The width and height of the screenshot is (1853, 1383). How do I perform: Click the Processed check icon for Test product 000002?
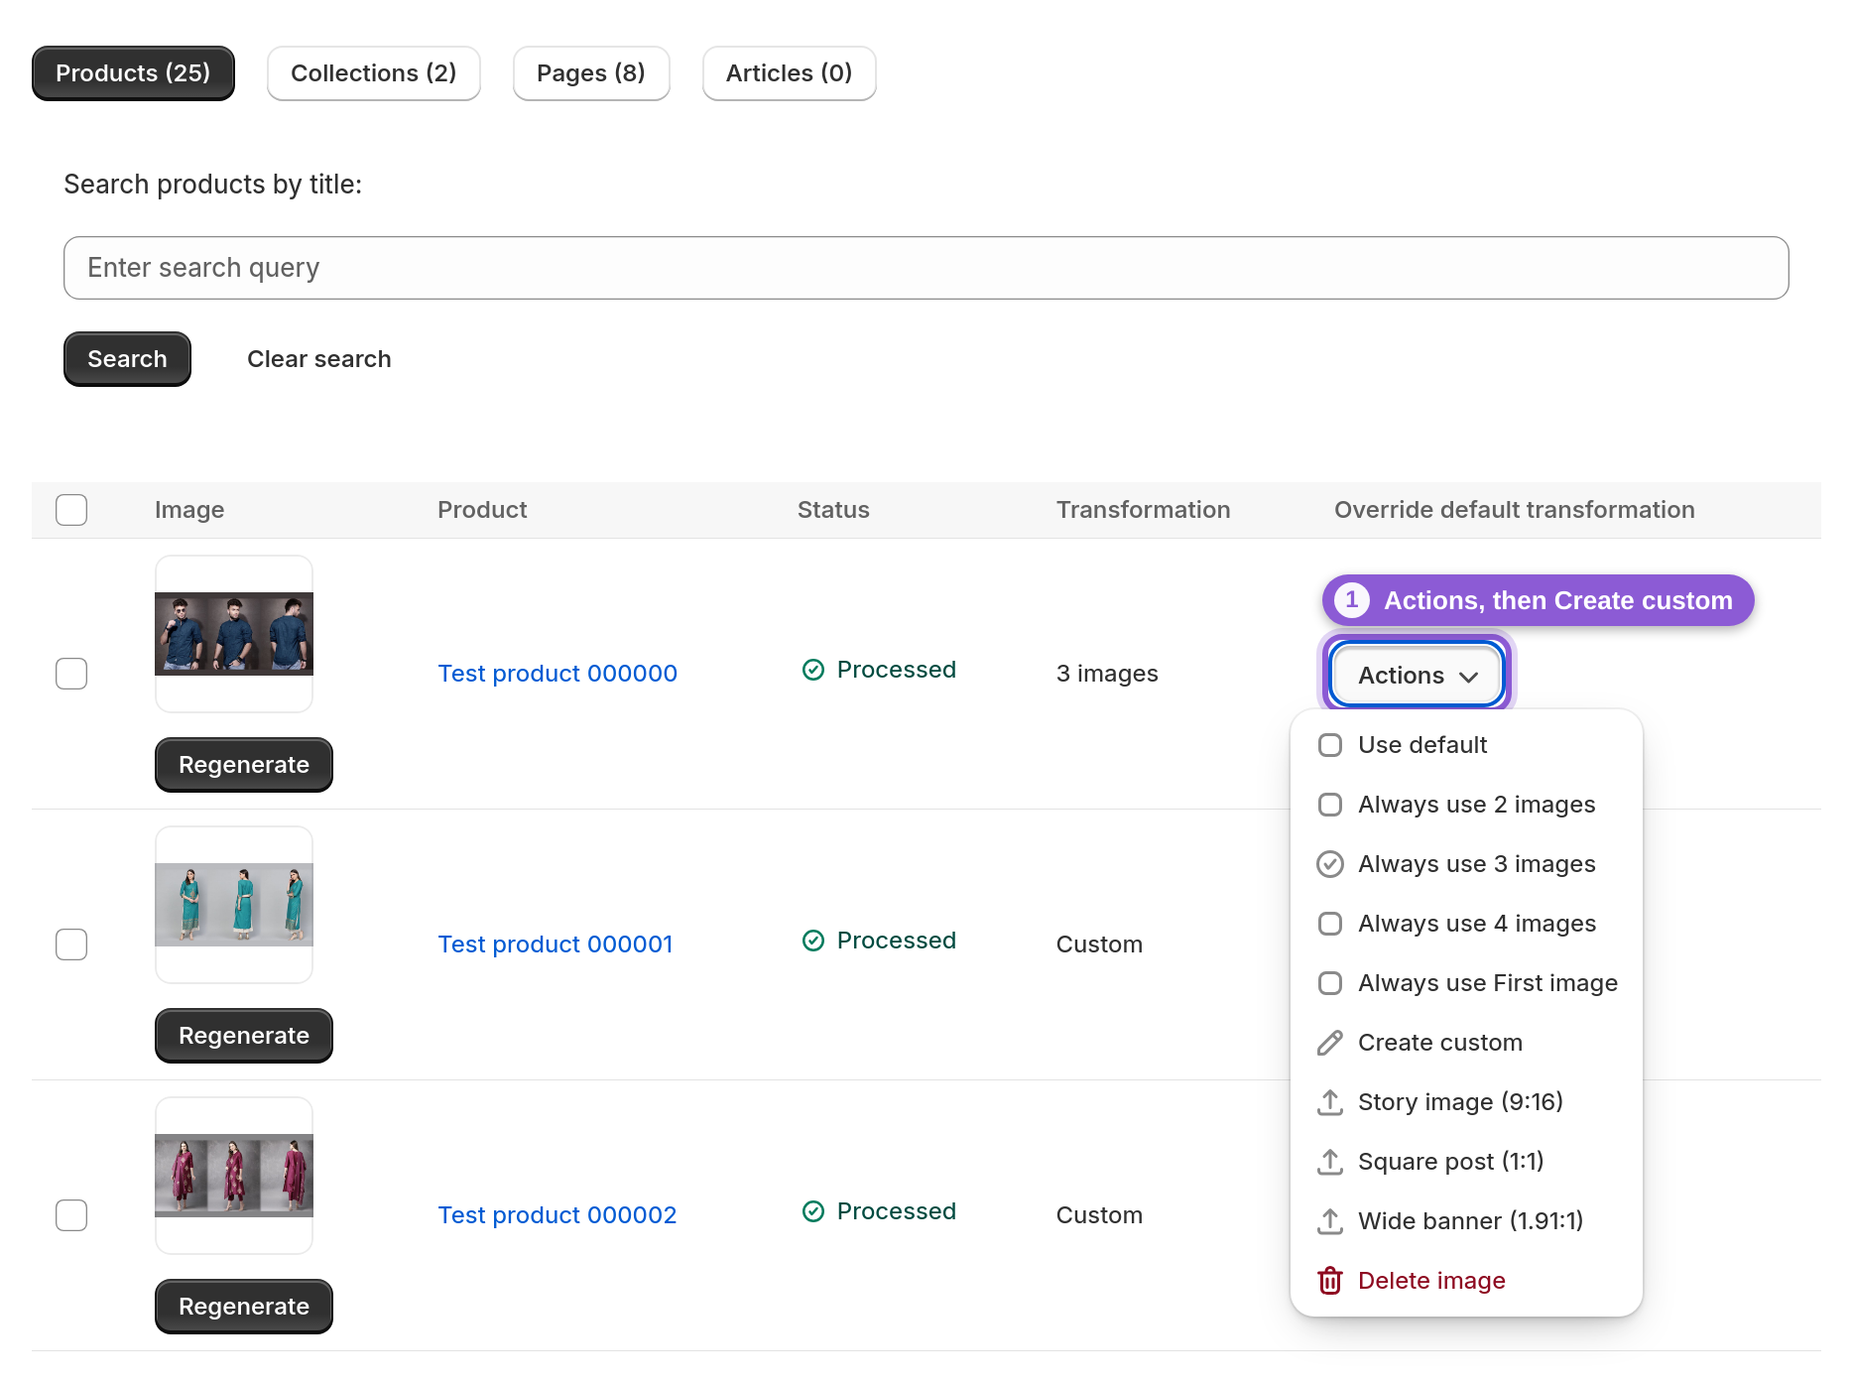[813, 1211]
